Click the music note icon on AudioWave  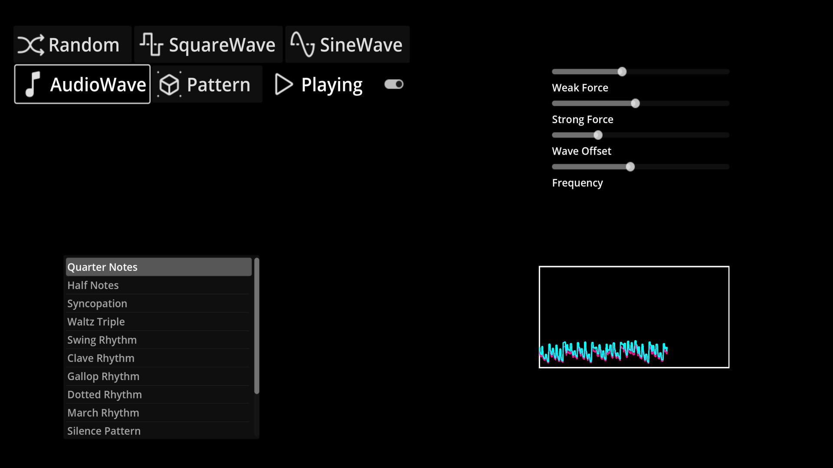32,84
